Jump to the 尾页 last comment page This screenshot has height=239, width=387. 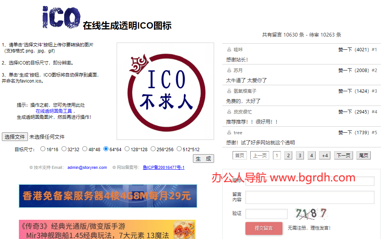(363, 155)
